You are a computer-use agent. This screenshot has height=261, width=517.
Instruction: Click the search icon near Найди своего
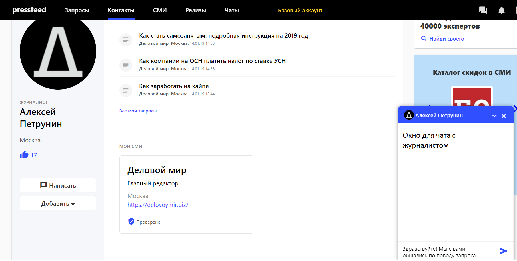[x=424, y=39]
